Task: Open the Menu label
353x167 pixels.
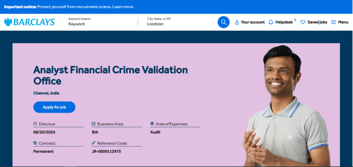Action: [343, 22]
